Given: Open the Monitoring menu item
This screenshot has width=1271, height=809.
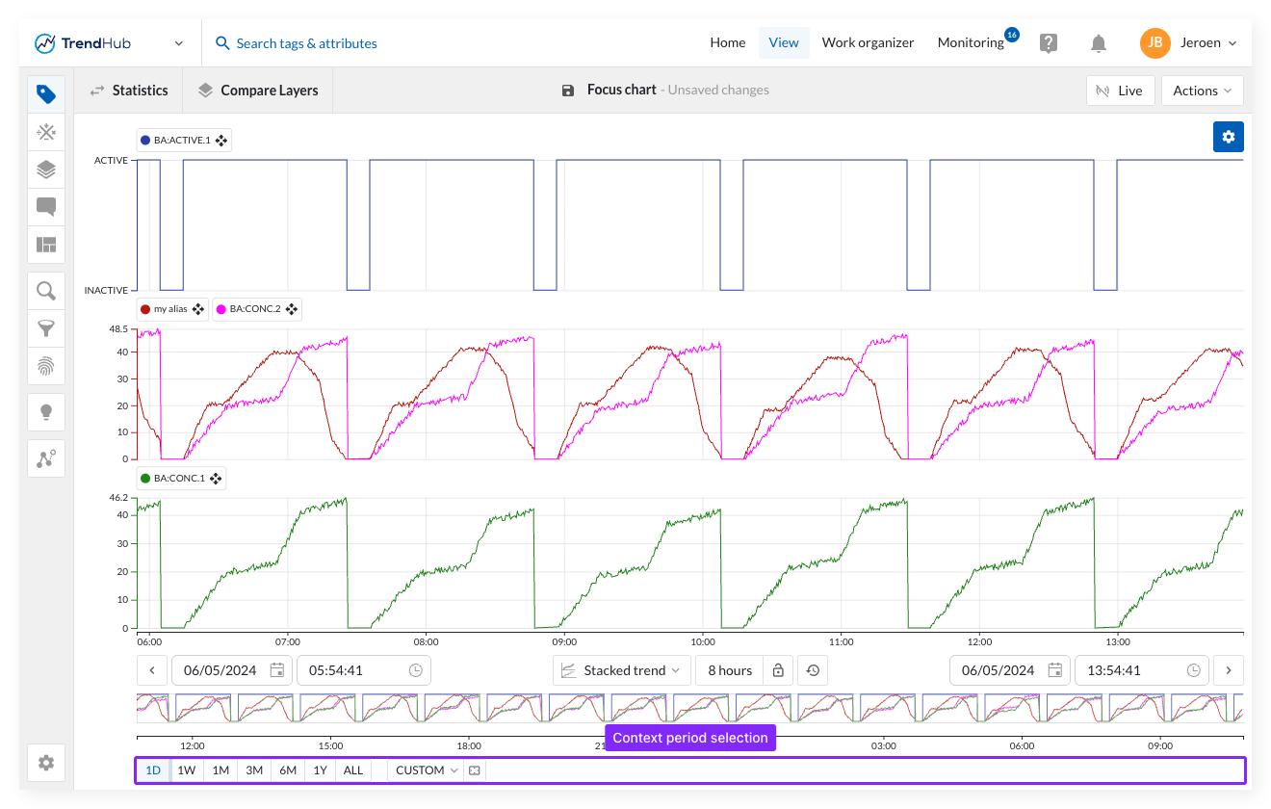Looking at the screenshot, I should [971, 42].
